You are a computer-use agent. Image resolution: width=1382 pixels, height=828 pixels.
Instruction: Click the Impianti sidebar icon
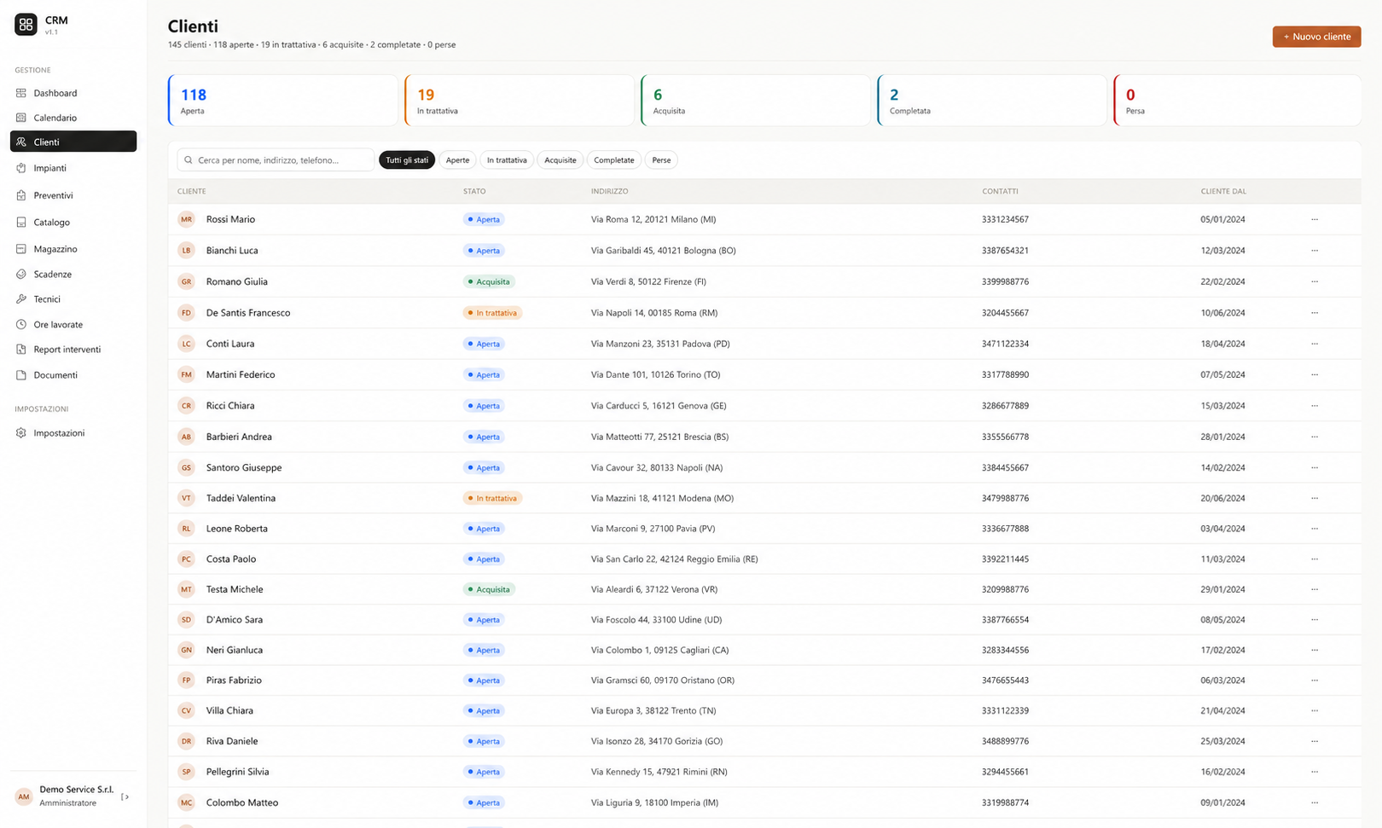[21, 168]
